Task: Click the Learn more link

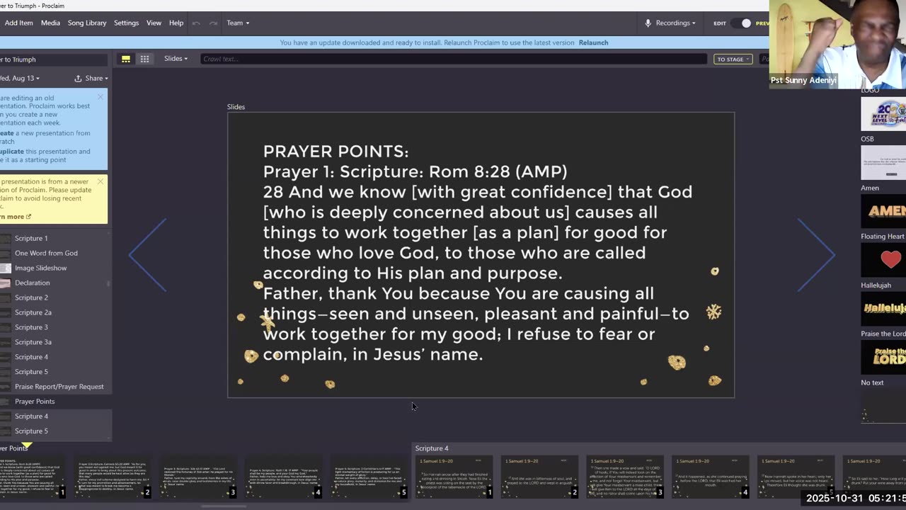Action: tap(16, 216)
